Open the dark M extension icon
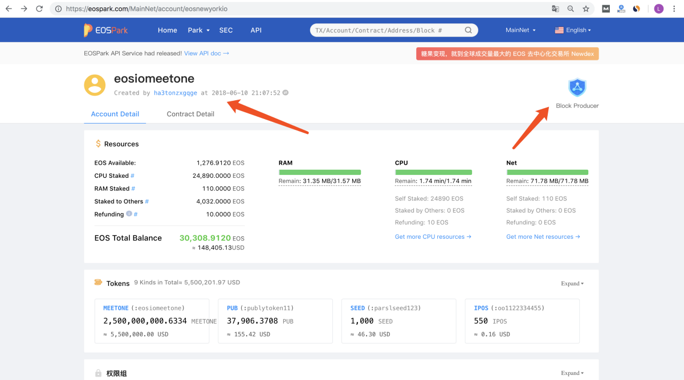Viewport: 684px width, 380px height. (606, 9)
